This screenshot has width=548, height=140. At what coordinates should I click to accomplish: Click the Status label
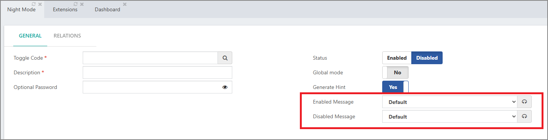point(320,58)
